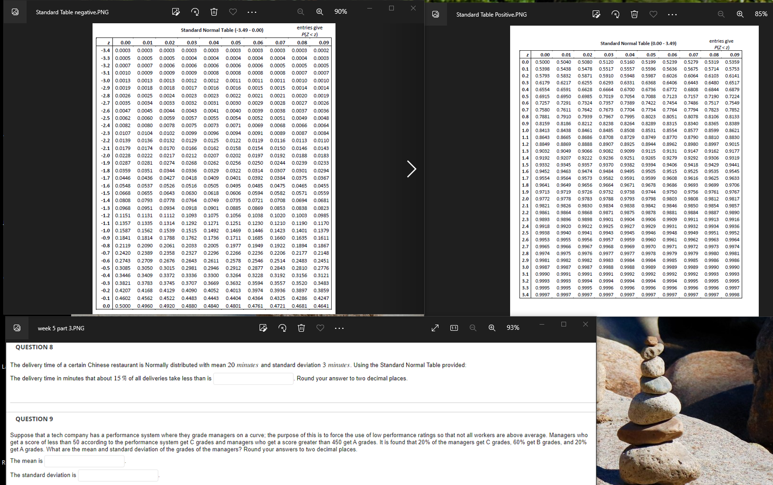Click the title 'Standard Table Positive.PNG'
The image size is (773, 485).
point(492,15)
